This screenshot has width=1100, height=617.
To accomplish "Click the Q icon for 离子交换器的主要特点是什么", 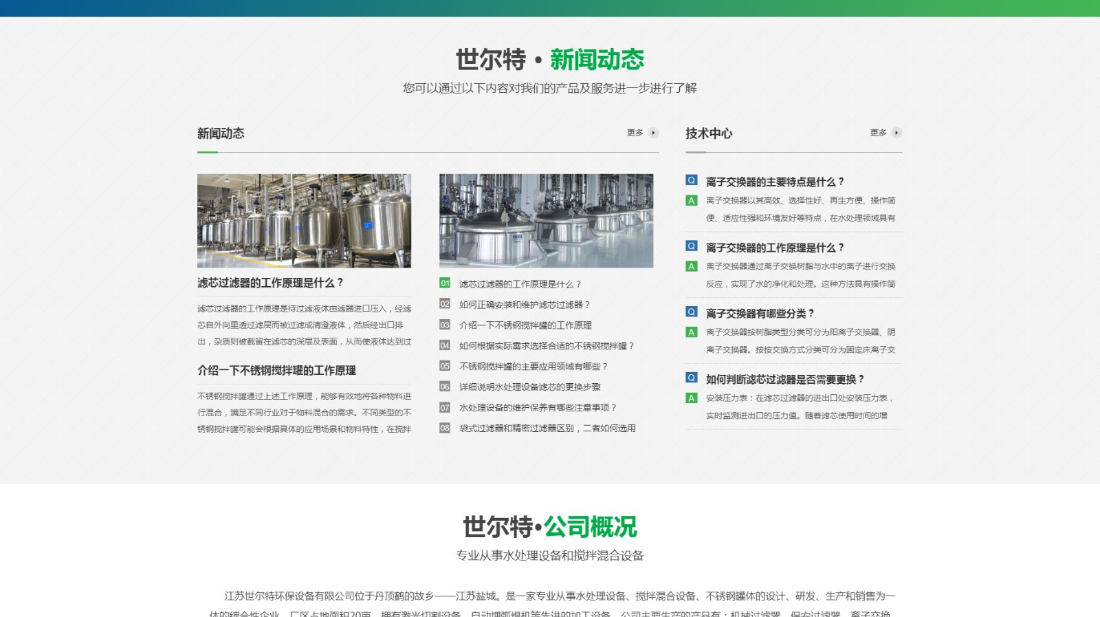I will click(692, 180).
